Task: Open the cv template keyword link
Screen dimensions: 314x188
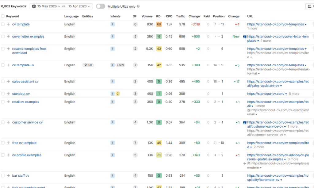Action: point(21,24)
